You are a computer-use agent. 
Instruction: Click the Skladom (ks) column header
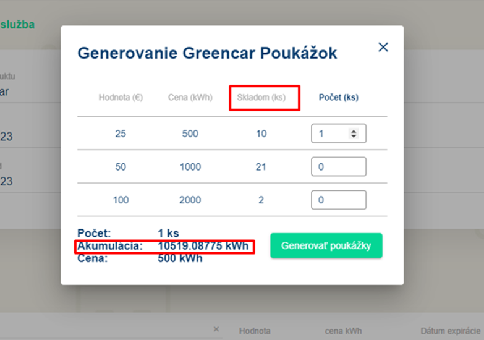[261, 97]
